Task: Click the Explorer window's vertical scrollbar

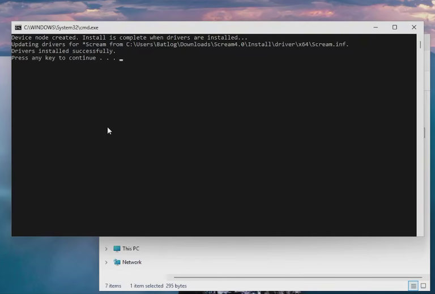Action: tap(424, 133)
